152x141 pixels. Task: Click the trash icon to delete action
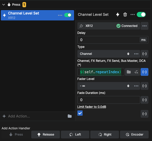point(125,14)
